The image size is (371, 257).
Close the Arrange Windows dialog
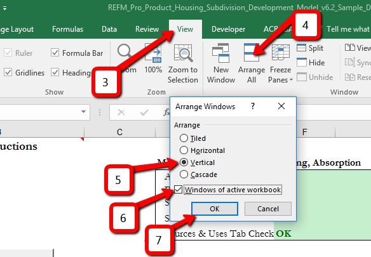[281, 106]
